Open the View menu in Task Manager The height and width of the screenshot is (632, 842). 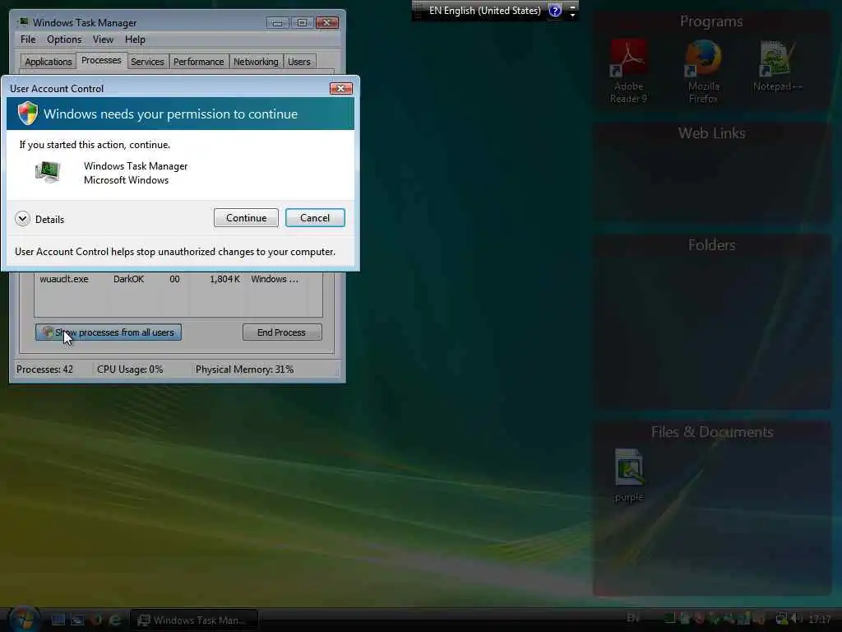click(x=103, y=39)
